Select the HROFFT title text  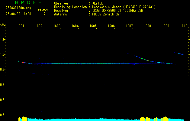click(31, 2)
